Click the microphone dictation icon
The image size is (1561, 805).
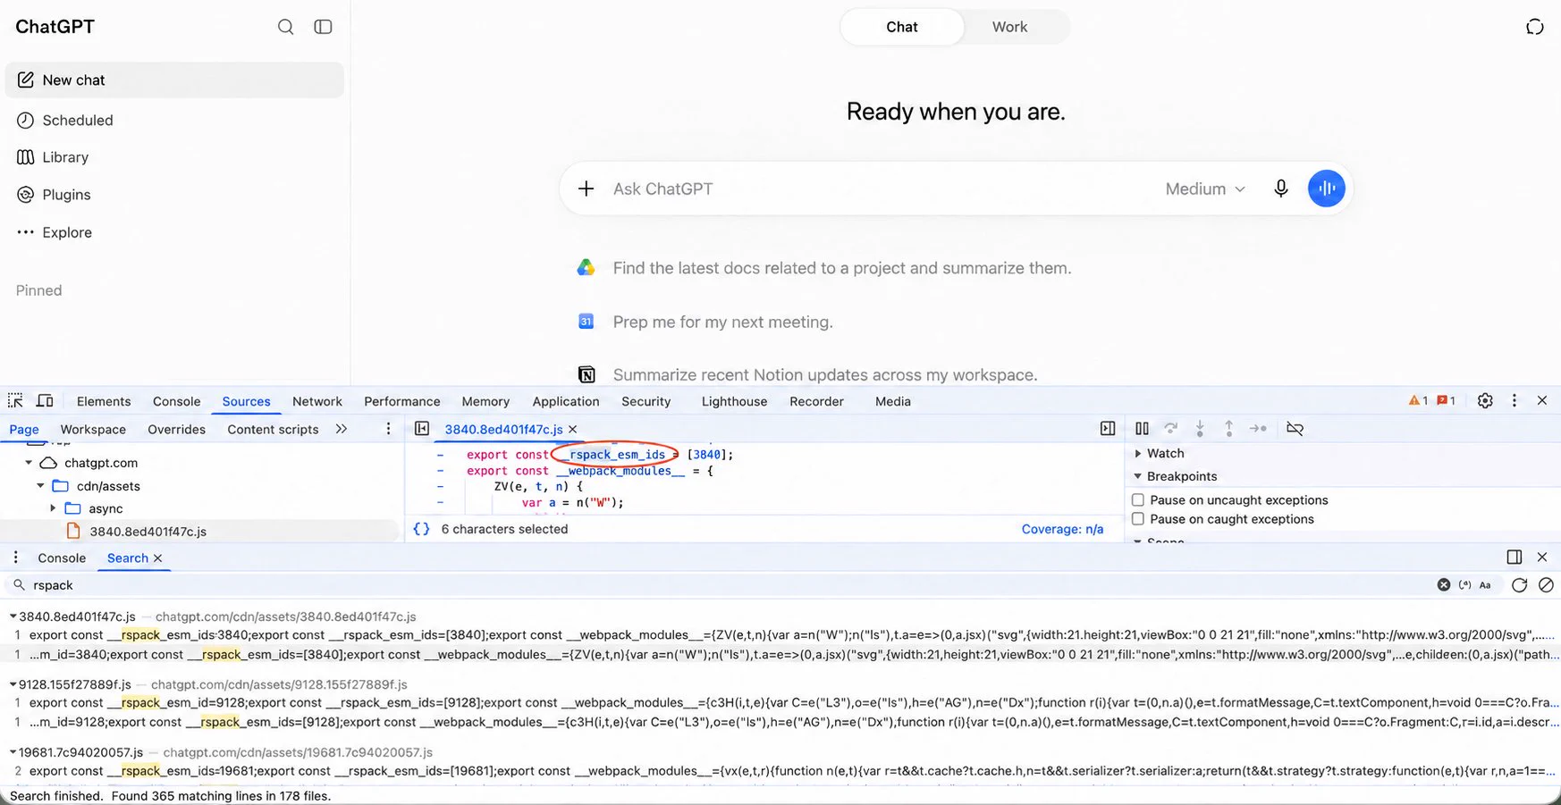point(1281,189)
